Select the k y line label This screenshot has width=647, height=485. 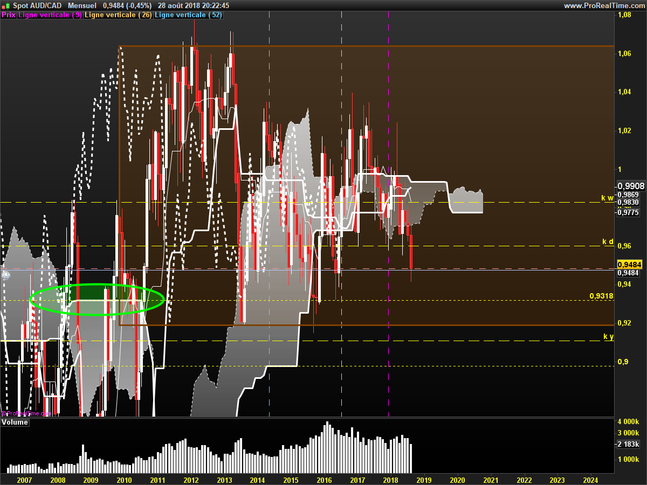click(608, 337)
